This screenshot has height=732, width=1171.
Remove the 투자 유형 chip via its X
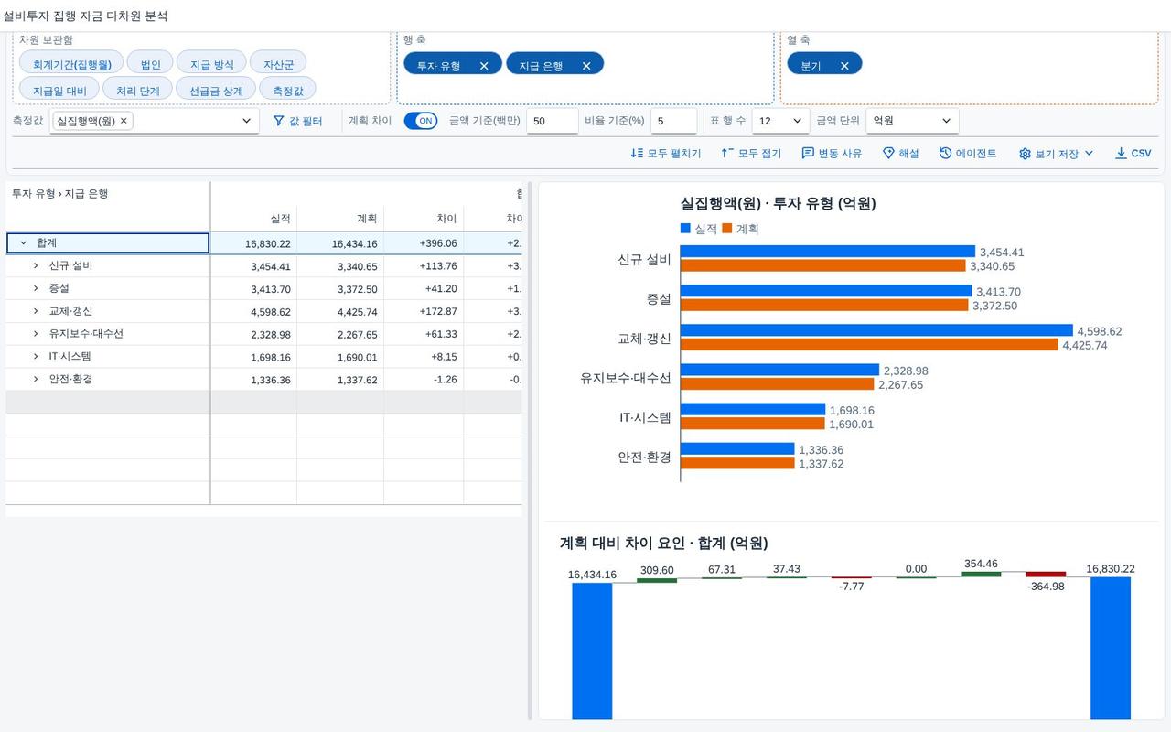[484, 66]
